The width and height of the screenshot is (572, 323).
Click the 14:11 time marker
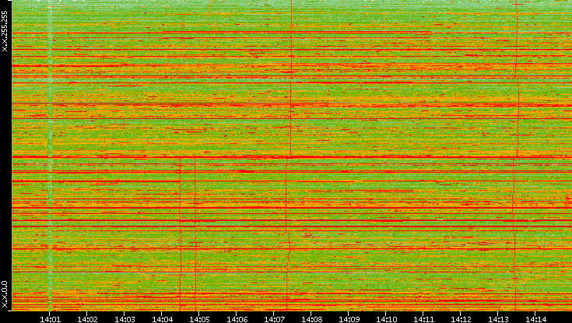(423, 318)
